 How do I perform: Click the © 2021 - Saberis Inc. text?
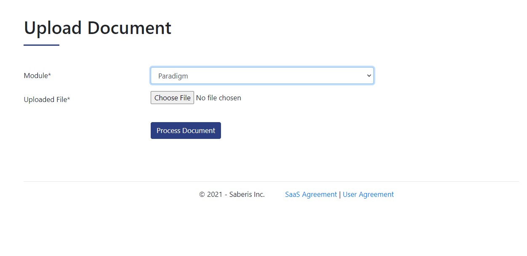click(x=232, y=195)
